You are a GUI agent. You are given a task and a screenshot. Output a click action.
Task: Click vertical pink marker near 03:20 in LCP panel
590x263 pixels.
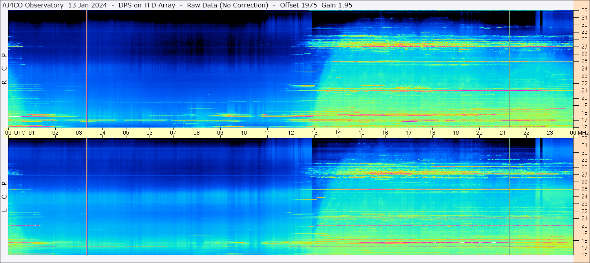click(87, 196)
